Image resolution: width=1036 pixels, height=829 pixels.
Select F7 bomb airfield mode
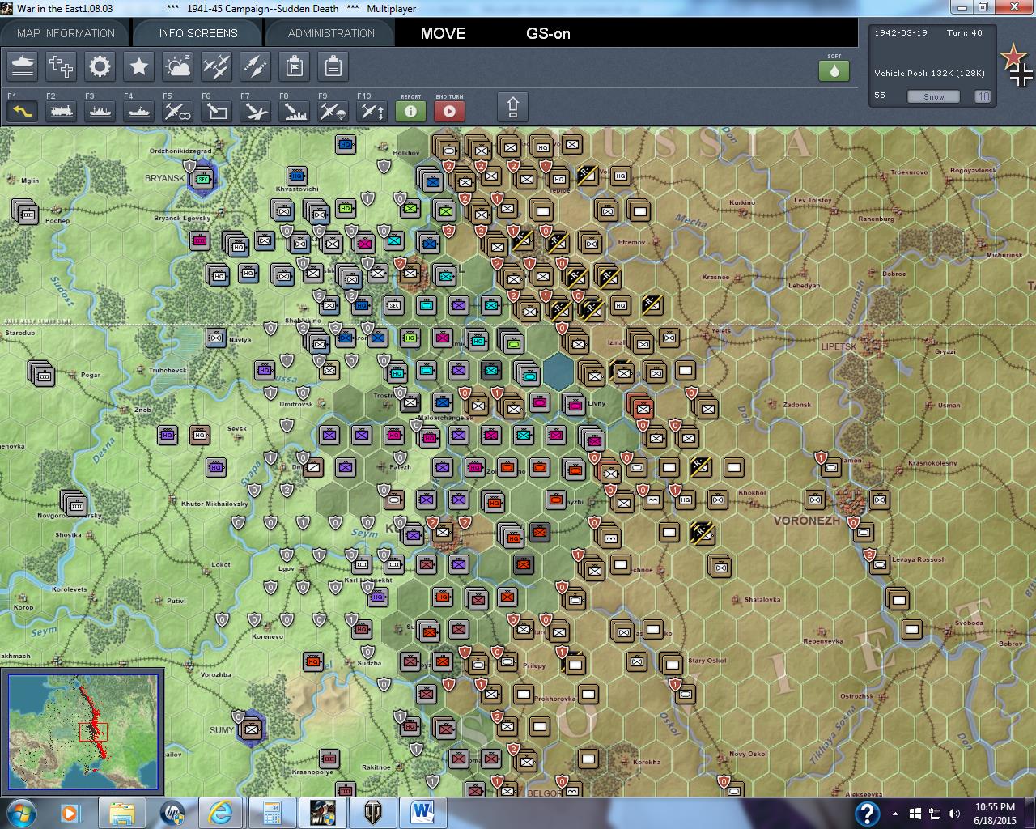(255, 110)
